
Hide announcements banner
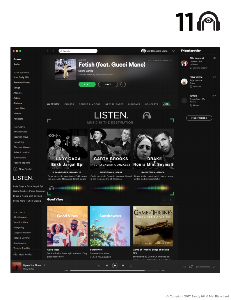pos(159,61)
